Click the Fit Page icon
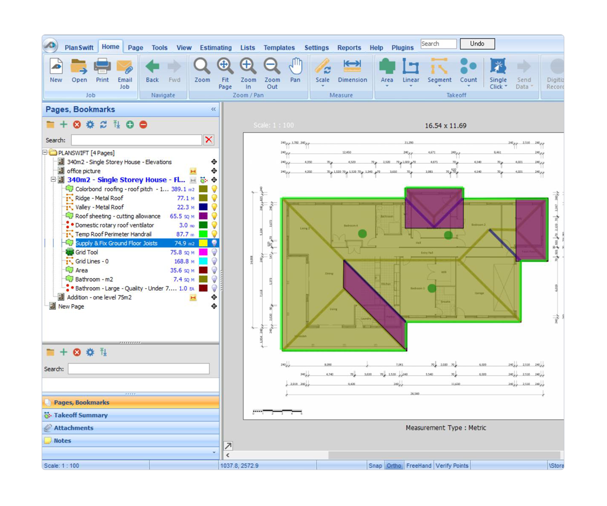The width and height of the screenshot is (607, 506). click(225, 67)
